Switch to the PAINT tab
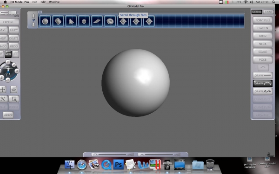 [x=268, y=12]
